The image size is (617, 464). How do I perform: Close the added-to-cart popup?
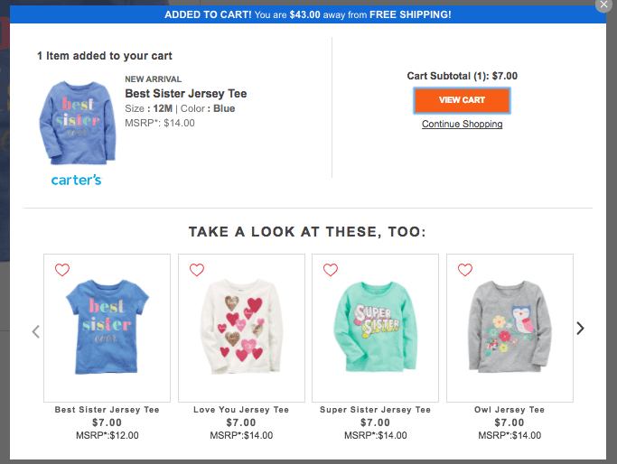[603, 5]
